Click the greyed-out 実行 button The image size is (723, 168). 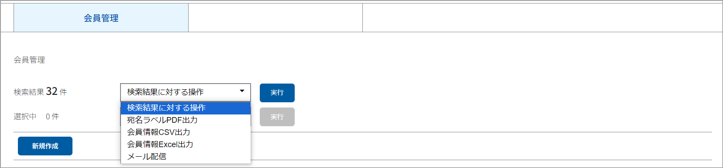tap(277, 117)
